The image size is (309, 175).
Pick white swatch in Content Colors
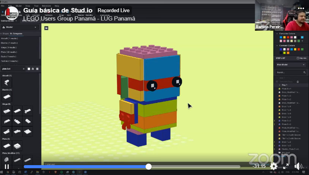coord(285,49)
